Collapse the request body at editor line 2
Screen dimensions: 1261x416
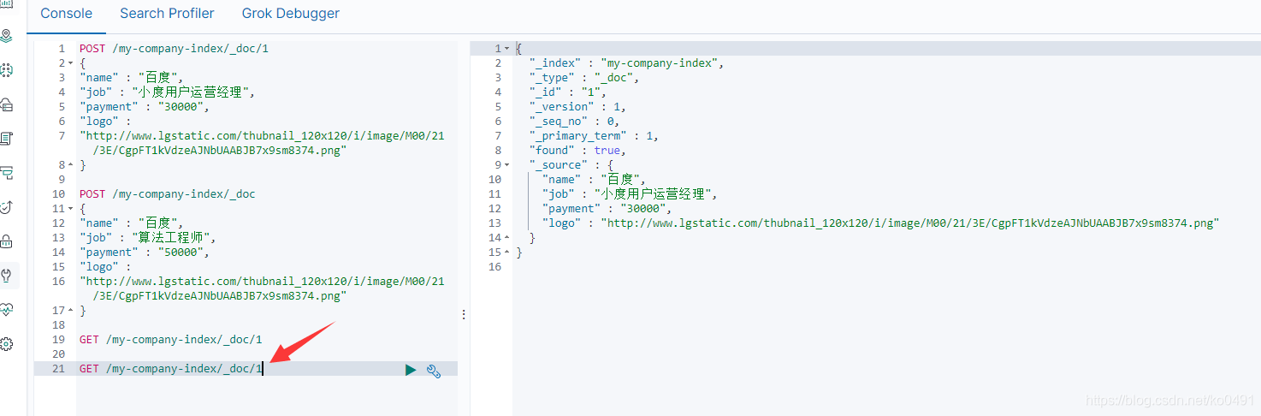(70, 63)
